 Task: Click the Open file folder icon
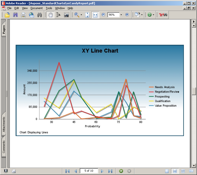pos(7,15)
